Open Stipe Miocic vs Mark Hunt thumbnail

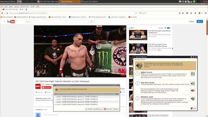138,35
